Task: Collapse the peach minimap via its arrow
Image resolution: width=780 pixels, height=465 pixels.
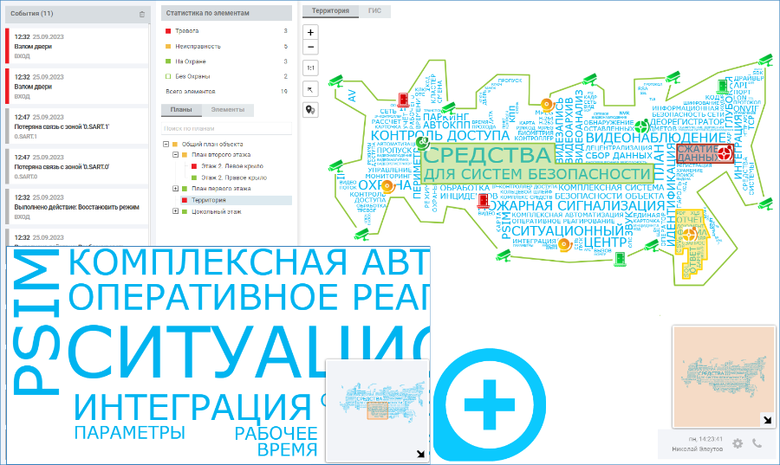Action: 767,420
